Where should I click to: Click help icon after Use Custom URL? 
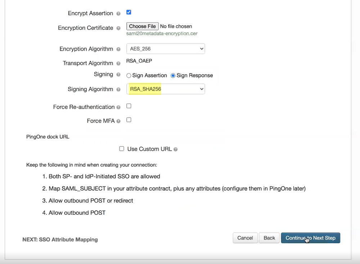pos(175,149)
